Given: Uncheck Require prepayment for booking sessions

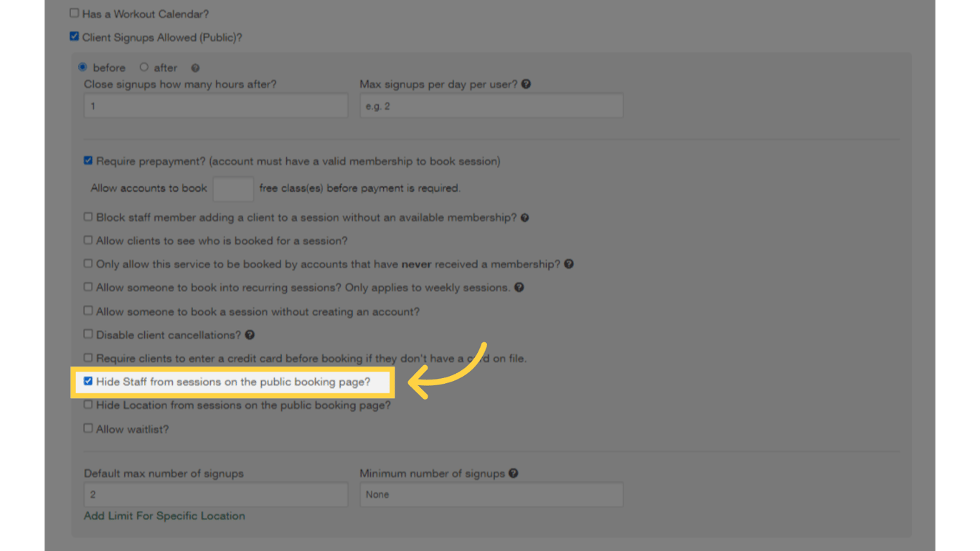Looking at the screenshot, I should point(88,160).
